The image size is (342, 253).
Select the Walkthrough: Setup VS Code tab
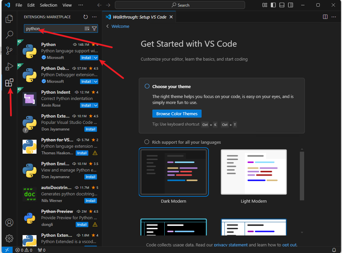pos(139,17)
